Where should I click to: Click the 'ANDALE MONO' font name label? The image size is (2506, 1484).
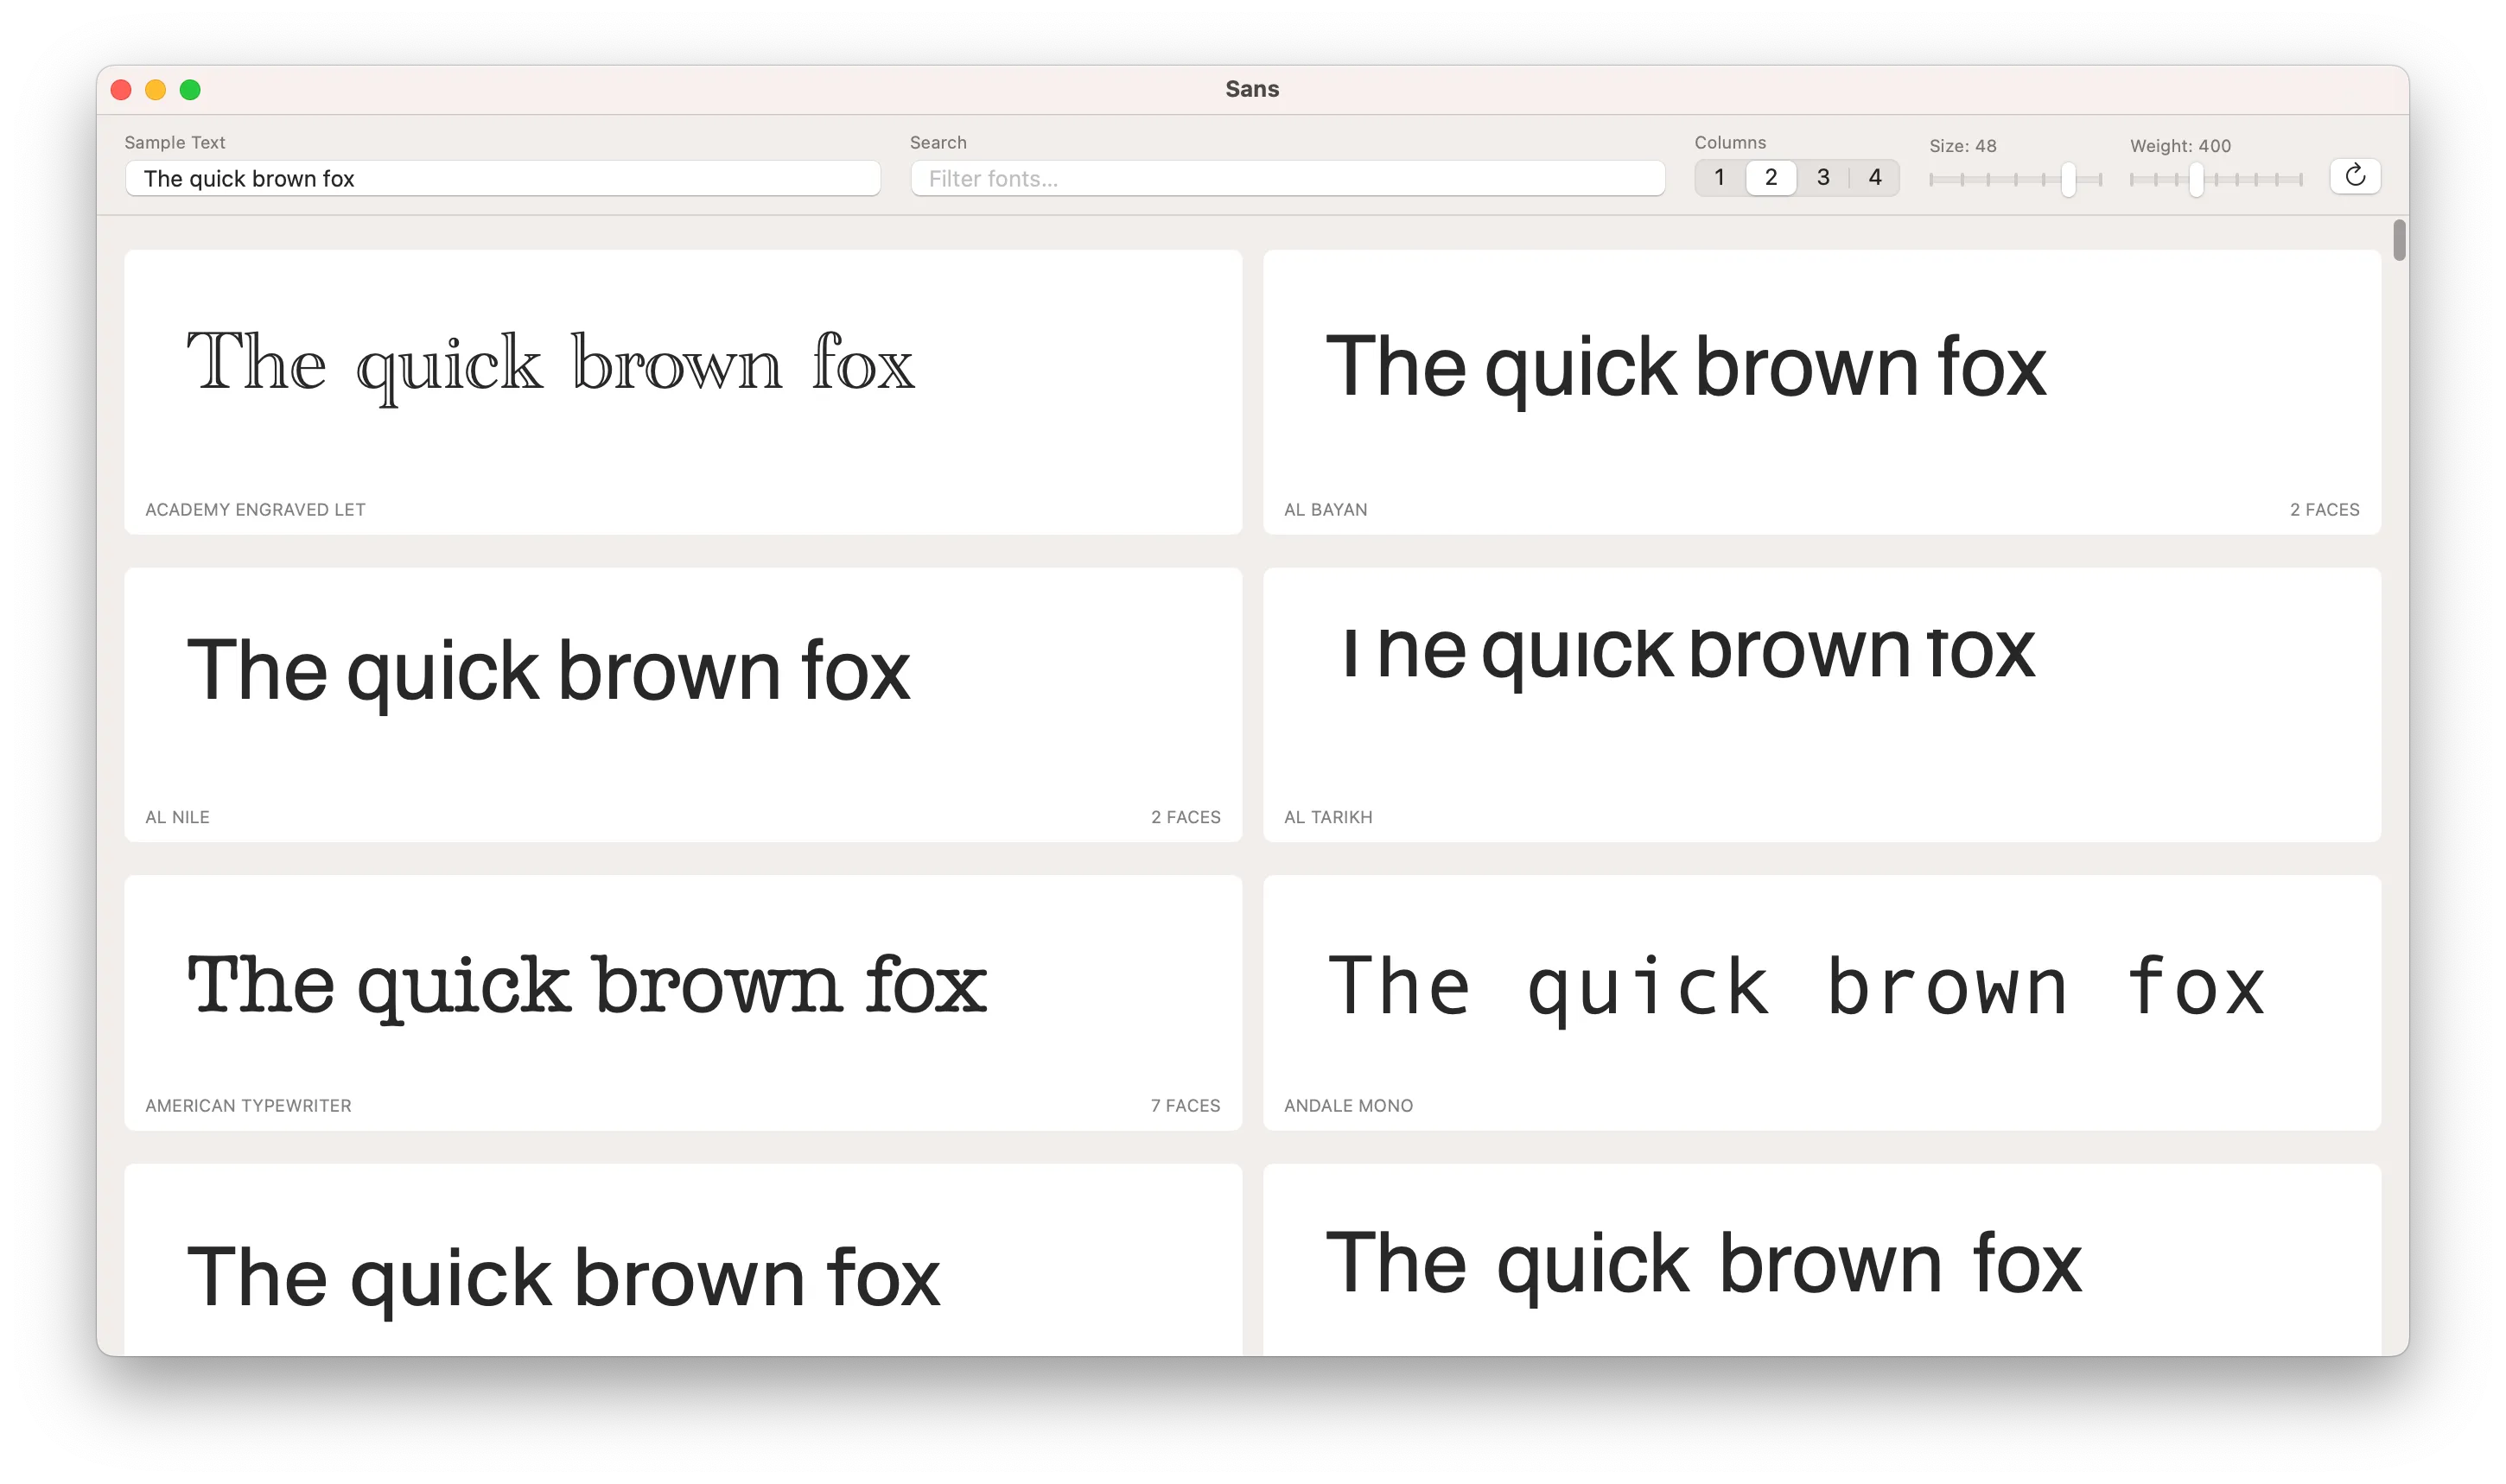(1349, 1105)
